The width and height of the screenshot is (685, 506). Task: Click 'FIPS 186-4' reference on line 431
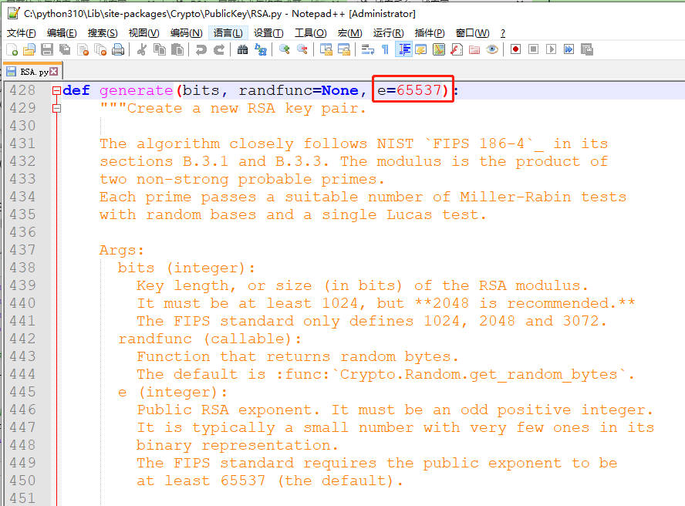[x=478, y=143]
